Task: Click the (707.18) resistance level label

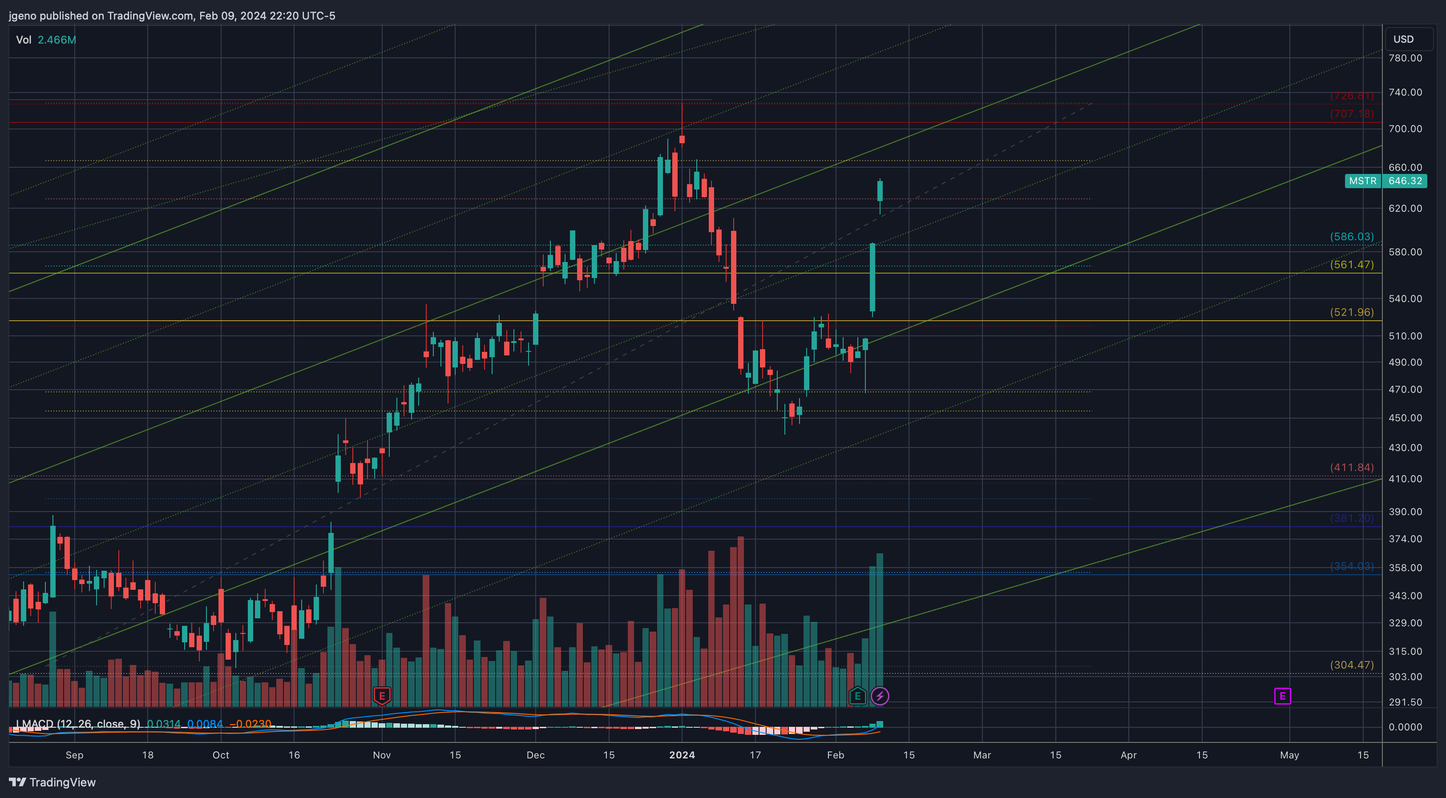Action: (1352, 114)
